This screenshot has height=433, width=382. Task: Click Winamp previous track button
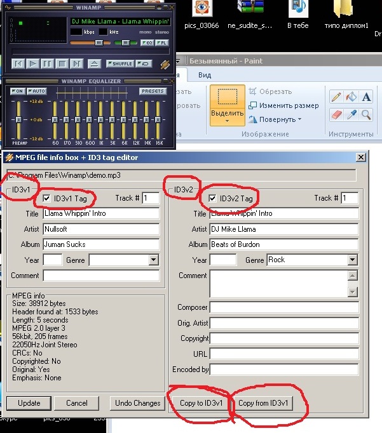[x=18, y=64]
